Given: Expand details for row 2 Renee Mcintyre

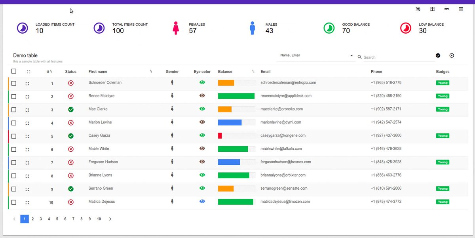Looking at the screenshot, I should point(27,97).
